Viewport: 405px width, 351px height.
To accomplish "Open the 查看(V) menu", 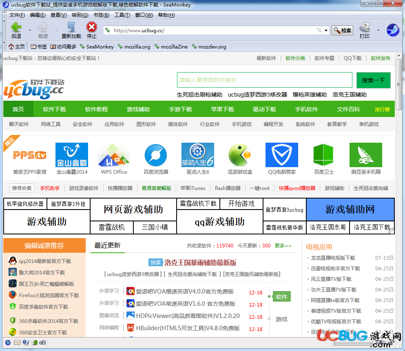I will (59, 15).
